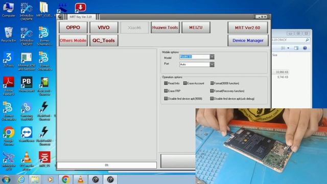Check Format(Recovery function) option
Viewport: 327px width, 184px height.
point(212,91)
